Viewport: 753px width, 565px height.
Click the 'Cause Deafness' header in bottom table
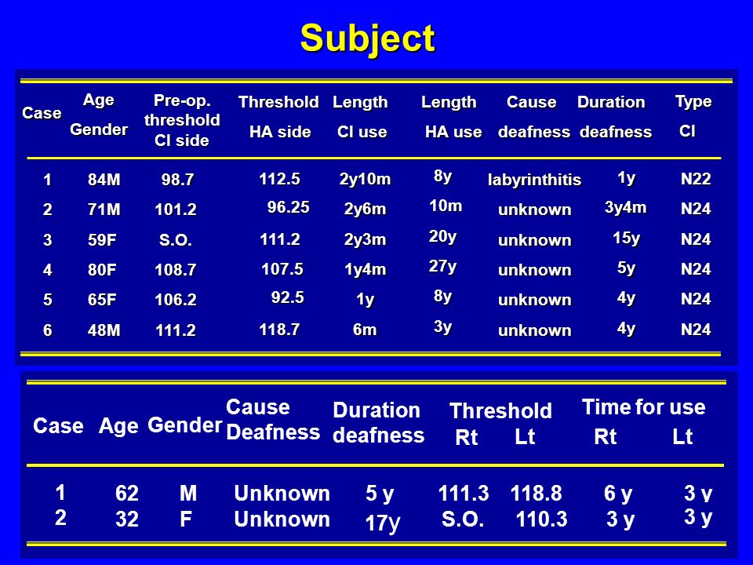[x=273, y=419]
